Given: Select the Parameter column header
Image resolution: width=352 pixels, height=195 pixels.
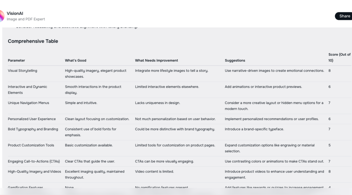Looking at the screenshot, I should [x=16, y=61].
